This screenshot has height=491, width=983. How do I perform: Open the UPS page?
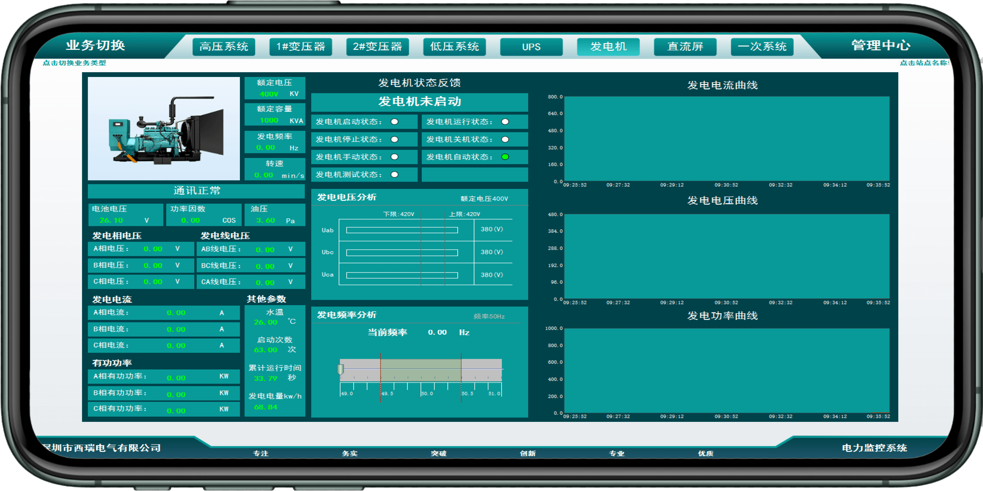pyautogui.click(x=531, y=46)
